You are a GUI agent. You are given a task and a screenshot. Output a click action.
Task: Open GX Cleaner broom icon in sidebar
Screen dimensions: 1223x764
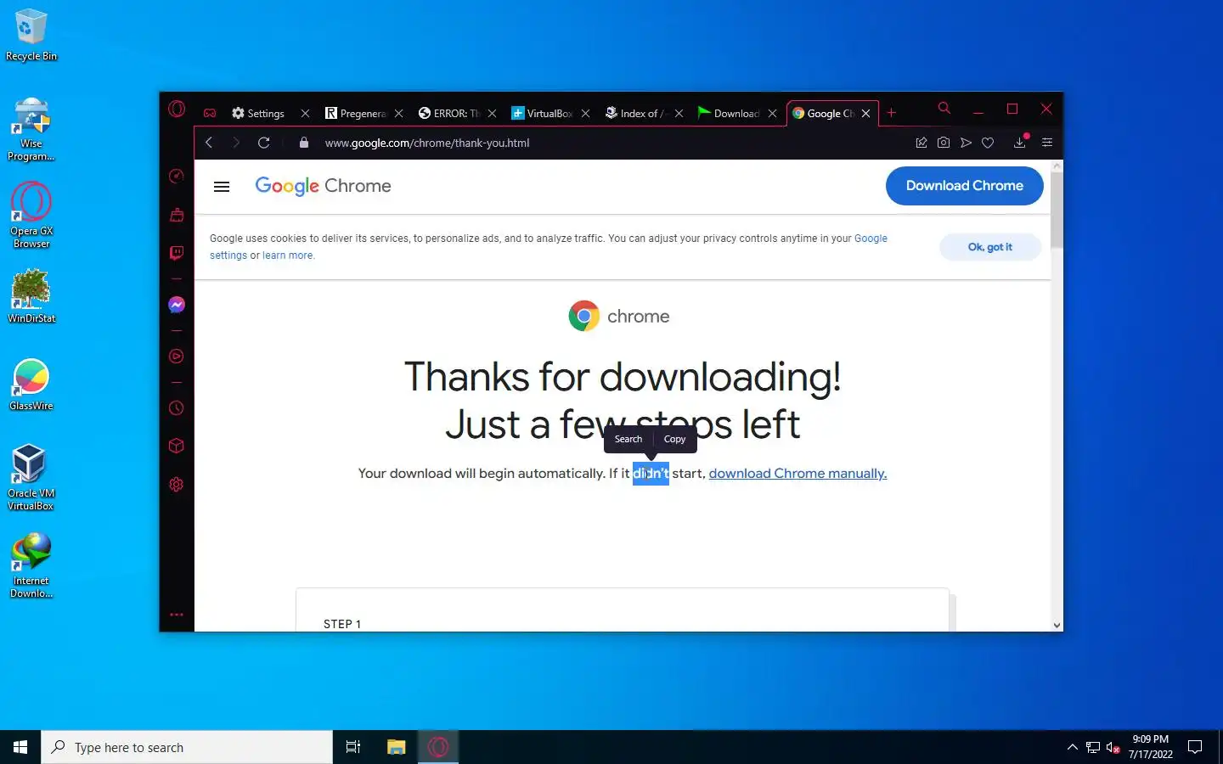click(177, 215)
